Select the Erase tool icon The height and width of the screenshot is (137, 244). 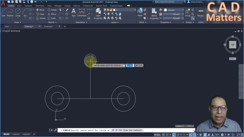pos(67,10)
